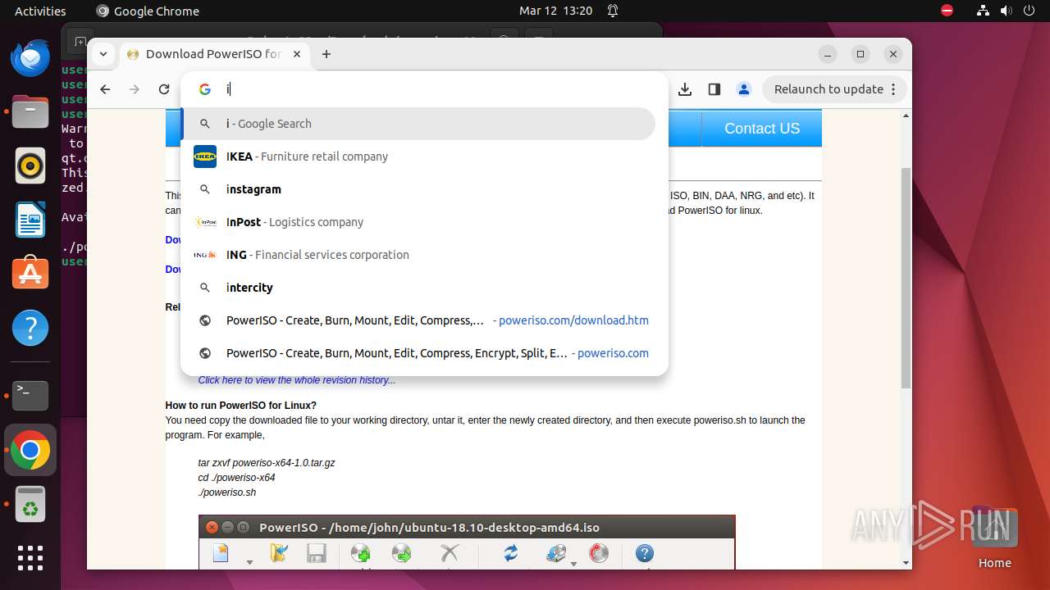Go back in Chrome
Screen dimensions: 1050x590
point(105,89)
